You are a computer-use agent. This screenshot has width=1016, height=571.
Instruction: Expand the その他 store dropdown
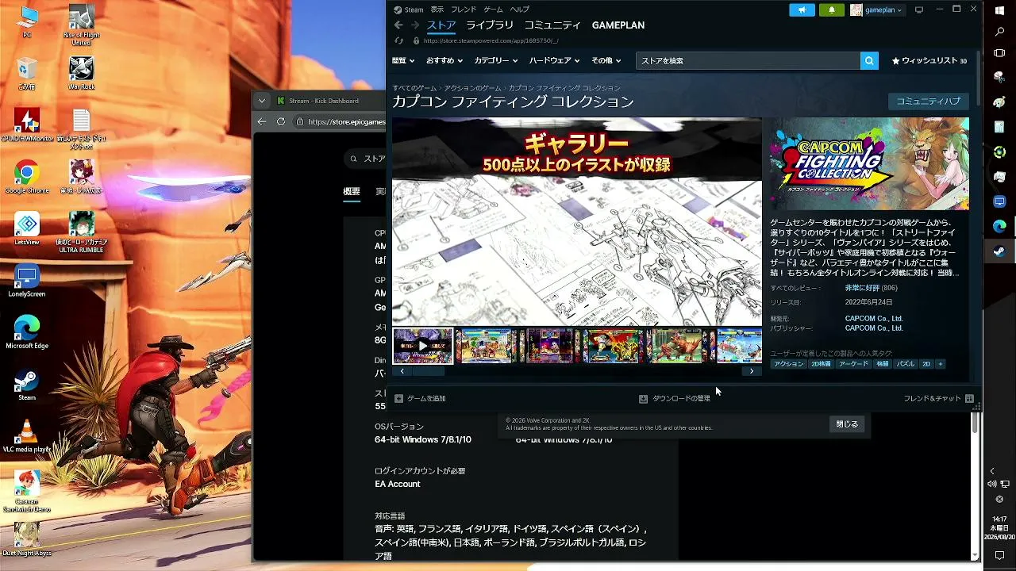pyautogui.click(x=606, y=60)
